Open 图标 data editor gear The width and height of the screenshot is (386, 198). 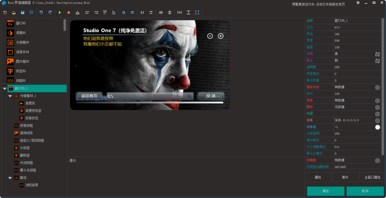point(377,107)
